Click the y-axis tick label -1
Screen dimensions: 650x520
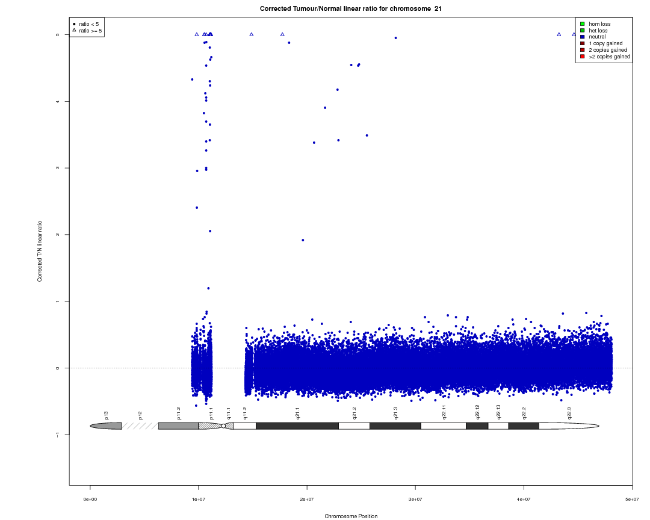tap(58, 435)
